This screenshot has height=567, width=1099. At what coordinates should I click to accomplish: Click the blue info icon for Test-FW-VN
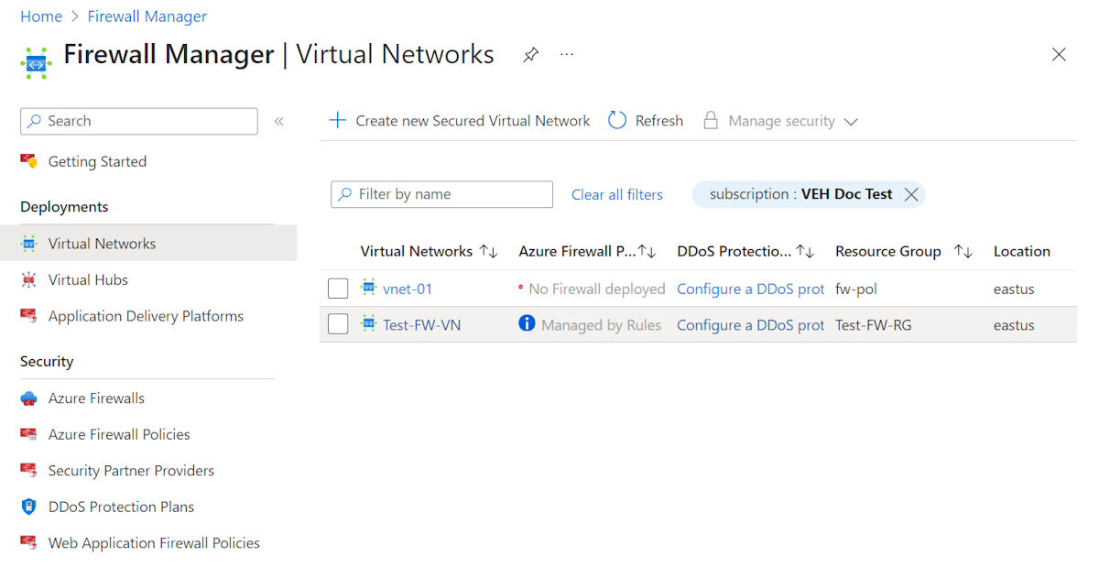pos(527,323)
